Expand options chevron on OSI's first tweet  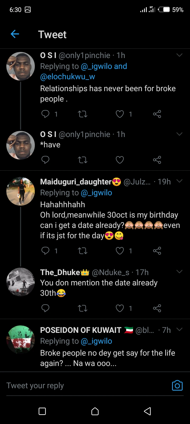[x=179, y=55]
